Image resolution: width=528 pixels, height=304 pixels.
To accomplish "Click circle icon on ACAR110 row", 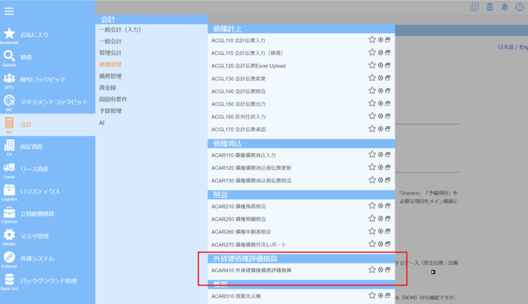I will (x=381, y=155).
